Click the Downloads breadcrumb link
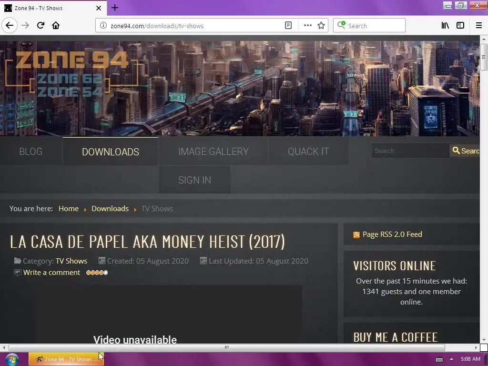Image resolution: width=488 pixels, height=366 pixels. click(x=110, y=209)
